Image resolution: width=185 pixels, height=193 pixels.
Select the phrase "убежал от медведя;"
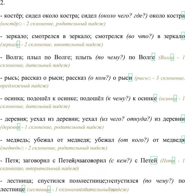(x=62, y=140)
